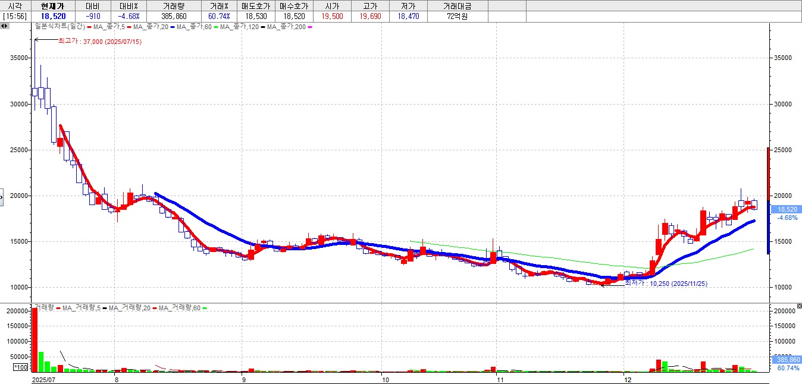Click the 72억원 trading value cell
Viewport: 802px width, 384px height.
457,16
